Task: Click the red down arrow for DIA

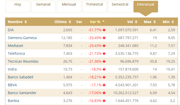Action: (104, 30)
